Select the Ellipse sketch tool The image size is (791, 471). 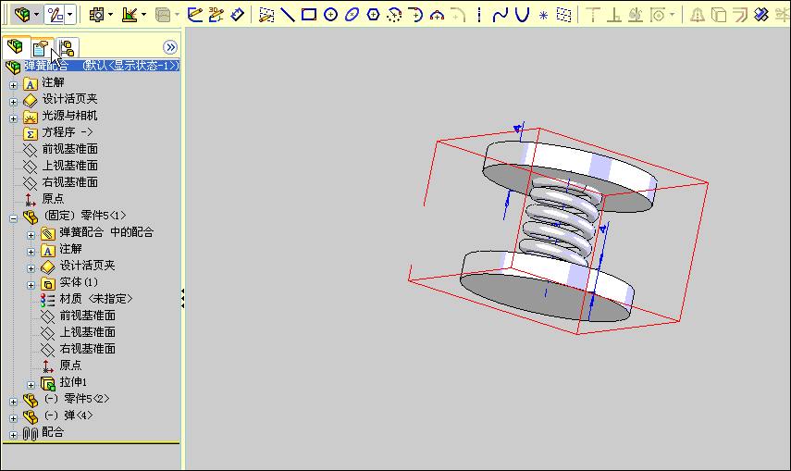point(352,14)
